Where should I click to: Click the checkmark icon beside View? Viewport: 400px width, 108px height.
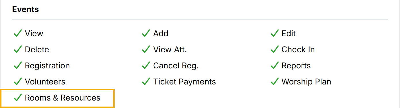[18, 33]
